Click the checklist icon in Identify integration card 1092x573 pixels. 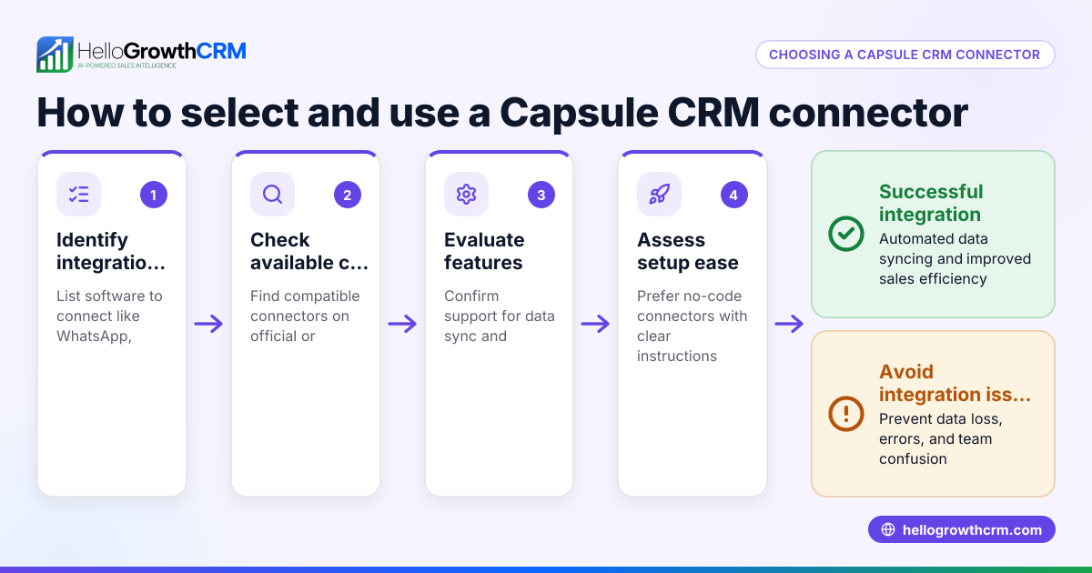79,194
